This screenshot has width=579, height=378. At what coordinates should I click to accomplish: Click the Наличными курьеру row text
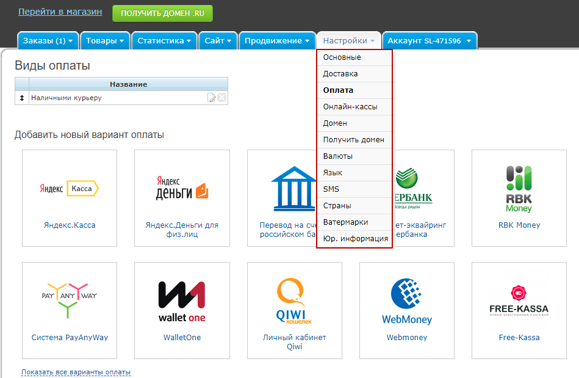[67, 98]
